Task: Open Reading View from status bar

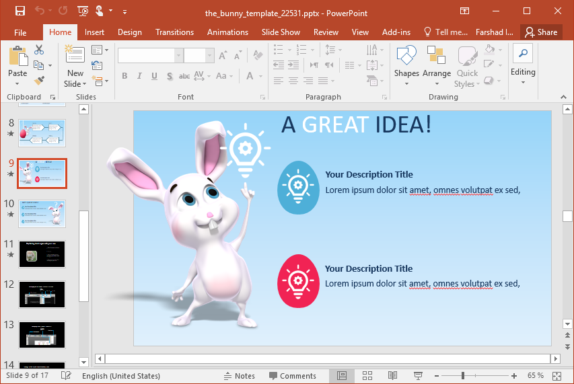Action: 392,376
